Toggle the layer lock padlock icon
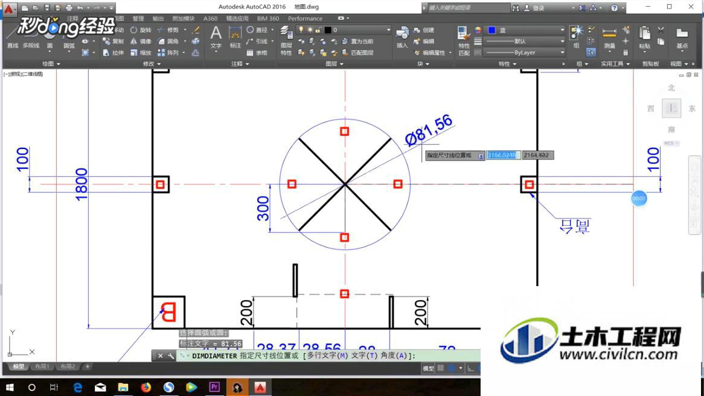Screen dimensions: 704x396 (318, 30)
